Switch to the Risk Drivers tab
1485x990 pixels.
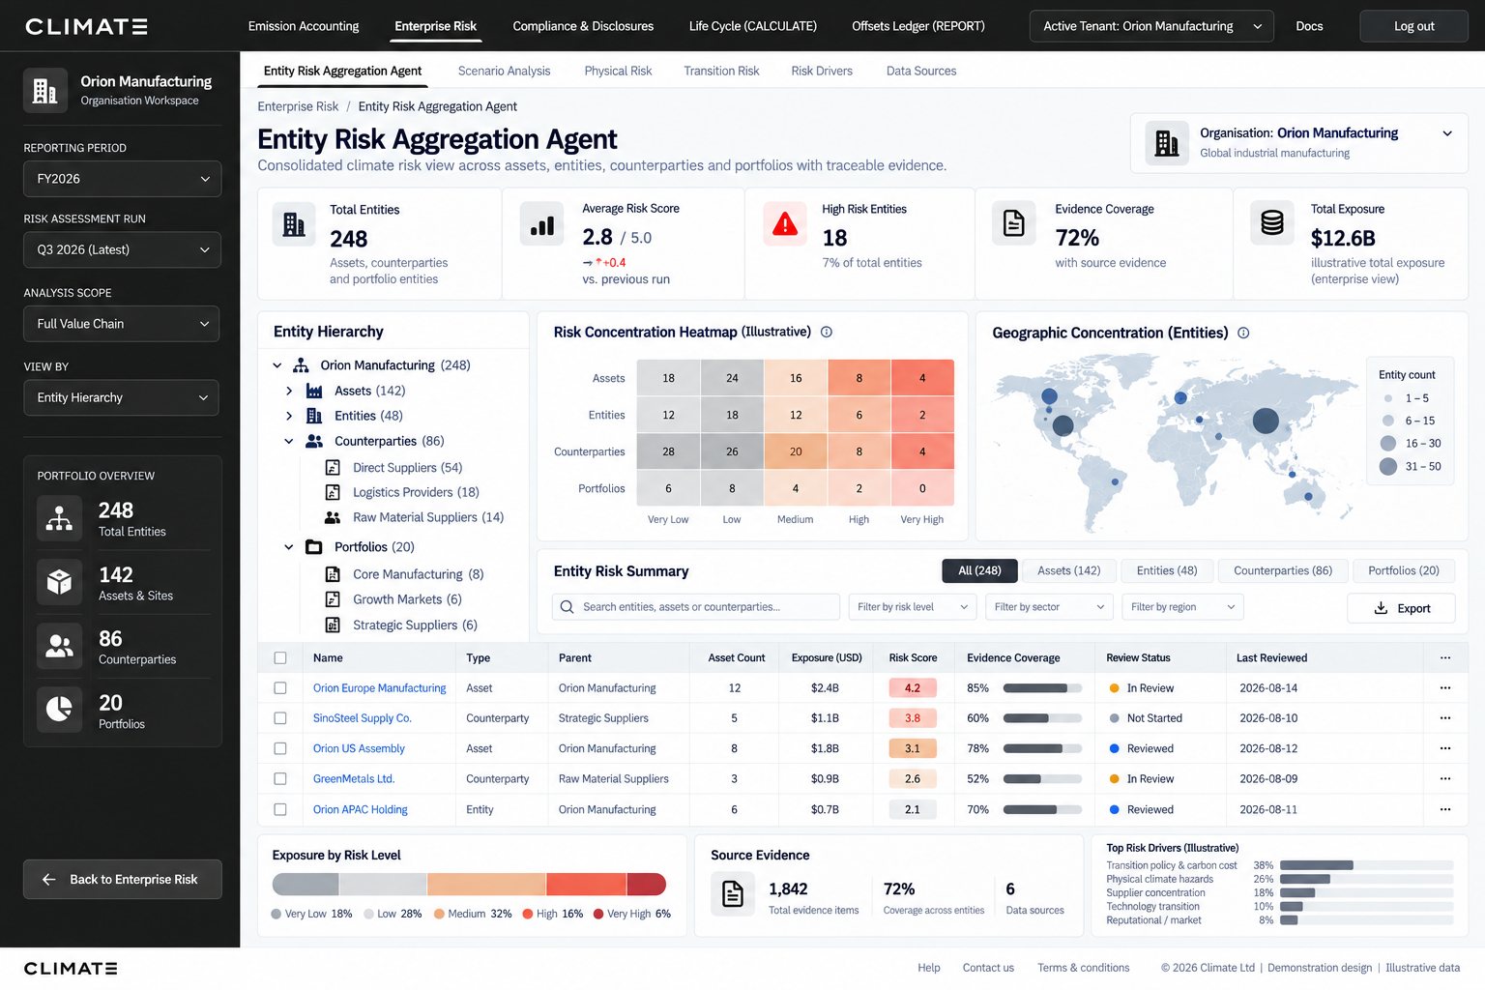tap(822, 71)
